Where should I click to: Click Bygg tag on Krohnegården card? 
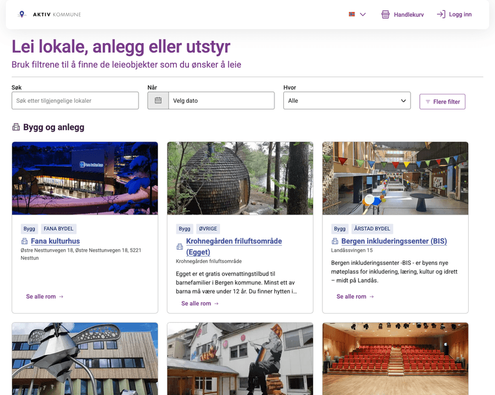coord(184,229)
